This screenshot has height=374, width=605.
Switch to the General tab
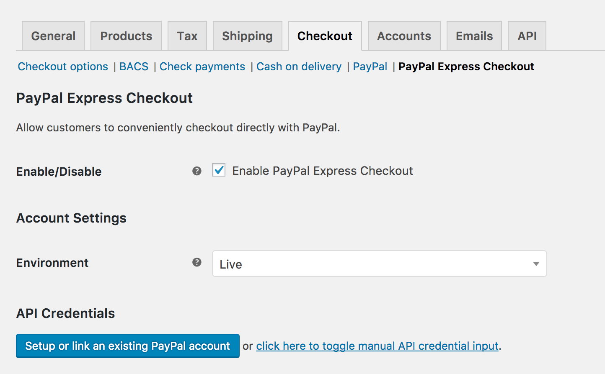[x=53, y=36]
